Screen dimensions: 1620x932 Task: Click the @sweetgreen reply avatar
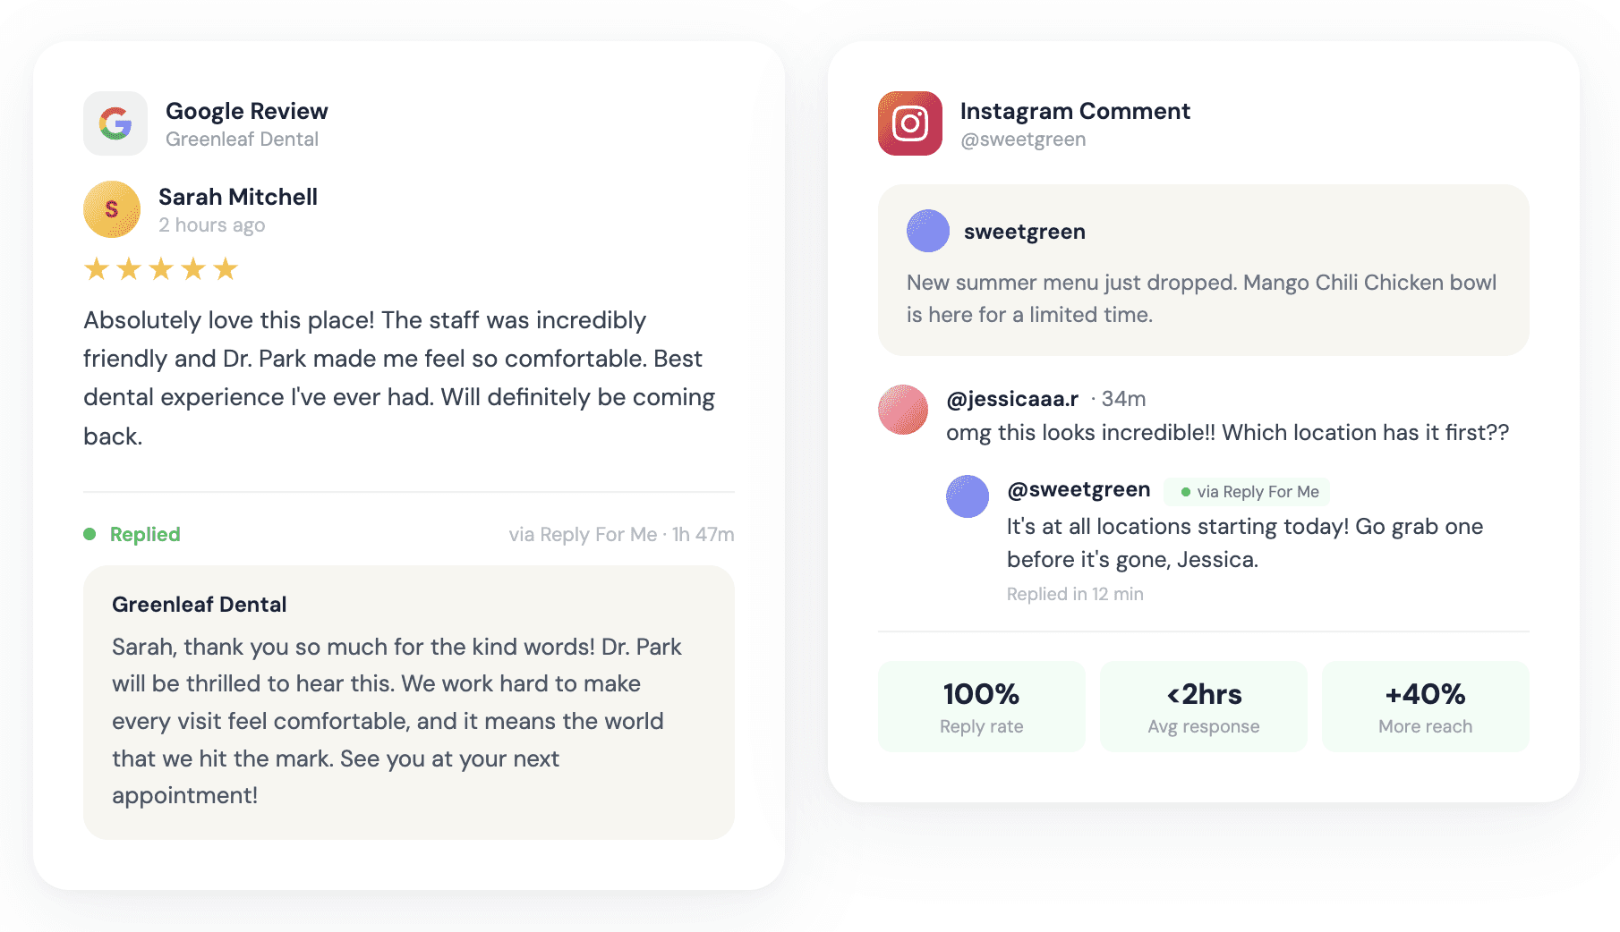click(x=968, y=496)
